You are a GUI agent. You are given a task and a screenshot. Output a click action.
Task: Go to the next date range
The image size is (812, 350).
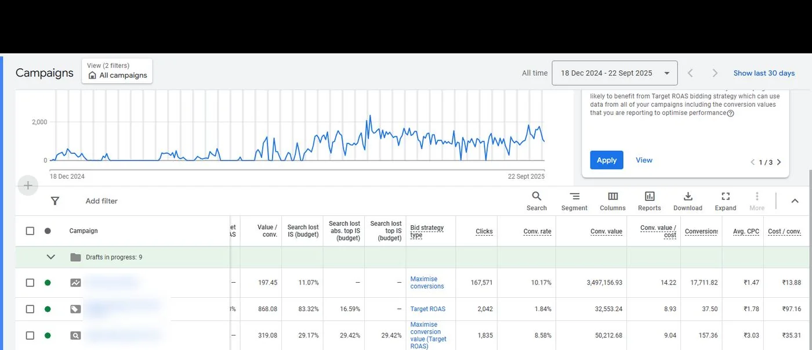[x=715, y=73]
